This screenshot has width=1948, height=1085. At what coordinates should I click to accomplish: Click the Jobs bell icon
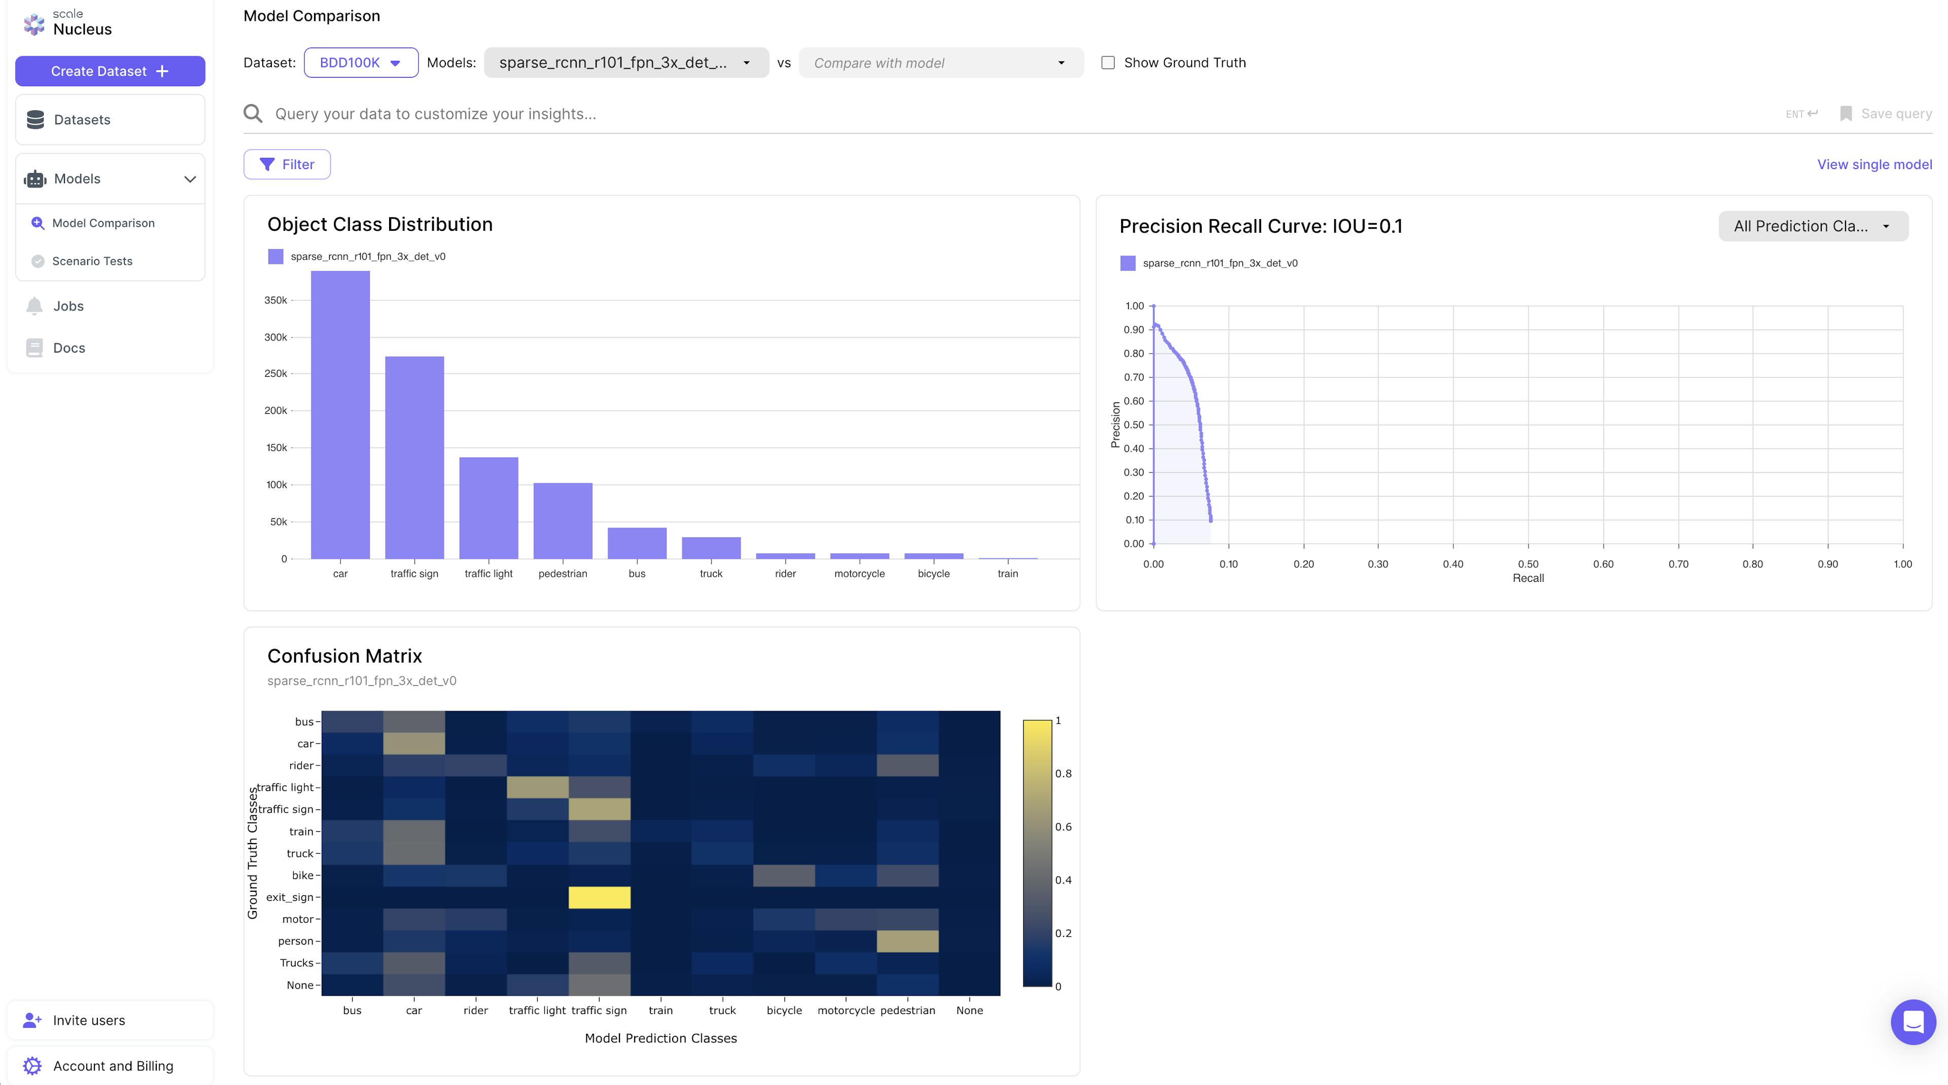tap(34, 305)
